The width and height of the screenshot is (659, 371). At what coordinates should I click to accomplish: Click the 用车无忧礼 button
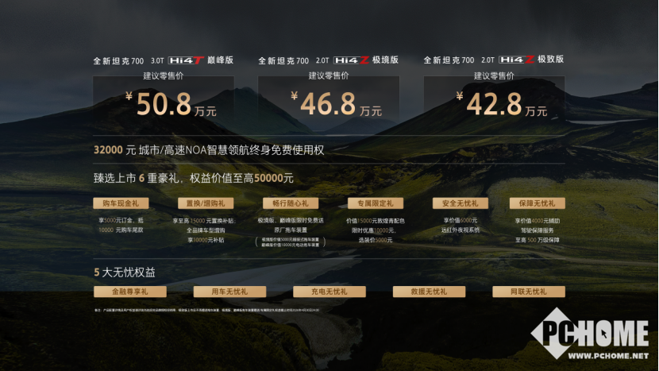coord(220,292)
